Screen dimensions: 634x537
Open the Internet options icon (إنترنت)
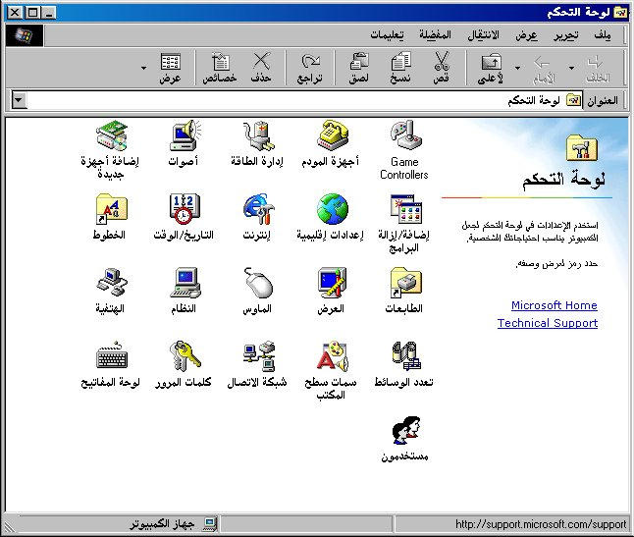[x=257, y=218]
